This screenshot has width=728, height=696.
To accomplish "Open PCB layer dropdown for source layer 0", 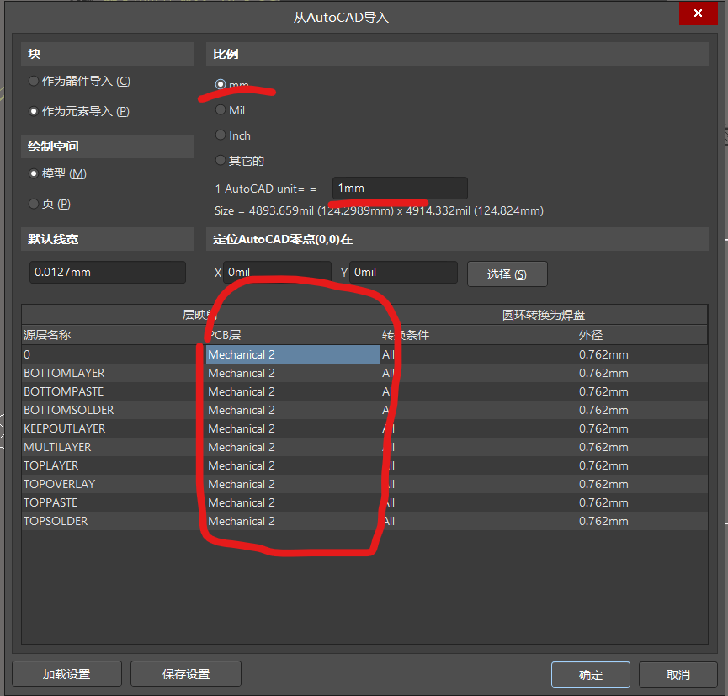I will point(293,354).
